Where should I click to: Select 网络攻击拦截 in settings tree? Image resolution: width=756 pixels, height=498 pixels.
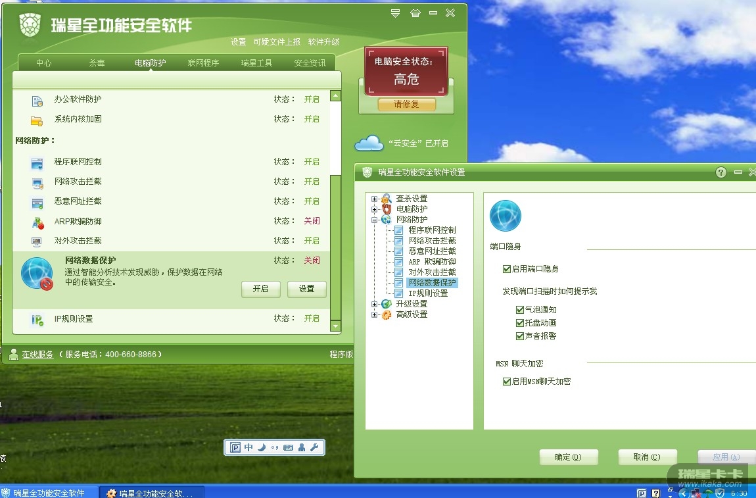coord(432,241)
